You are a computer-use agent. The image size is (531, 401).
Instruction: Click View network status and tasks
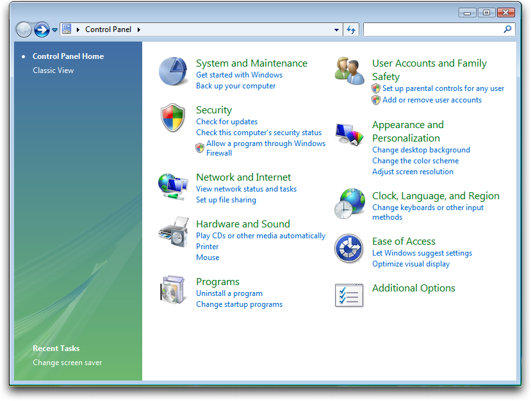point(246,189)
